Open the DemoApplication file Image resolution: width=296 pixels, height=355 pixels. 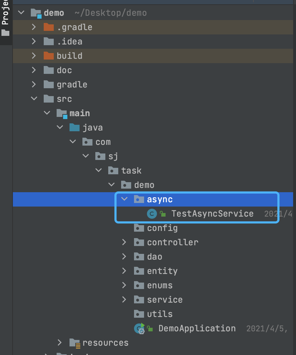197,328
